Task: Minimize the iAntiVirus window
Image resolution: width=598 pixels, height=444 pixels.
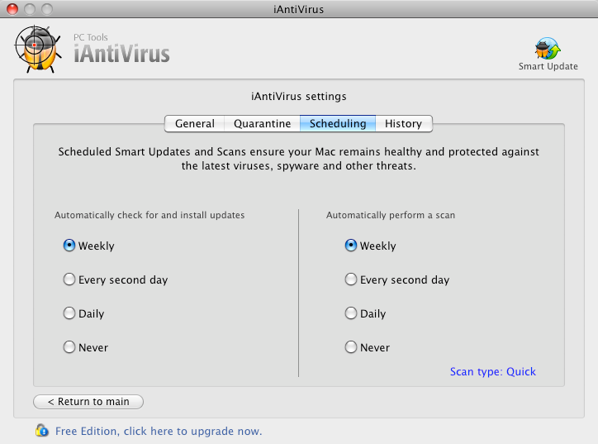Action: [x=29, y=9]
